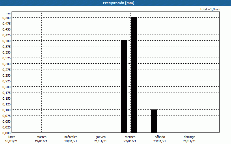Click the 0,200 y-axis value
This screenshot has height=144, width=231.
(x=7, y=87)
